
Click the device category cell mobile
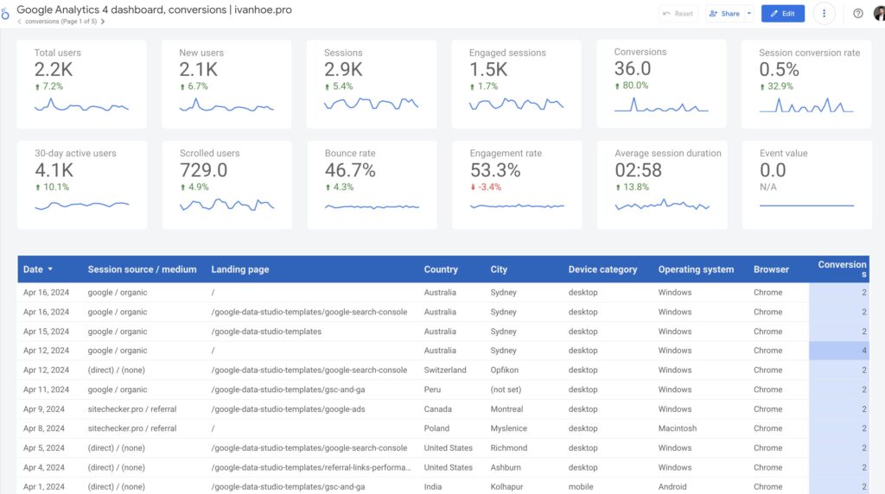pyautogui.click(x=581, y=487)
